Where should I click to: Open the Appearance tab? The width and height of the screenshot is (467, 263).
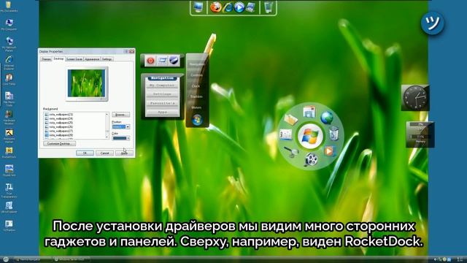[x=92, y=59]
